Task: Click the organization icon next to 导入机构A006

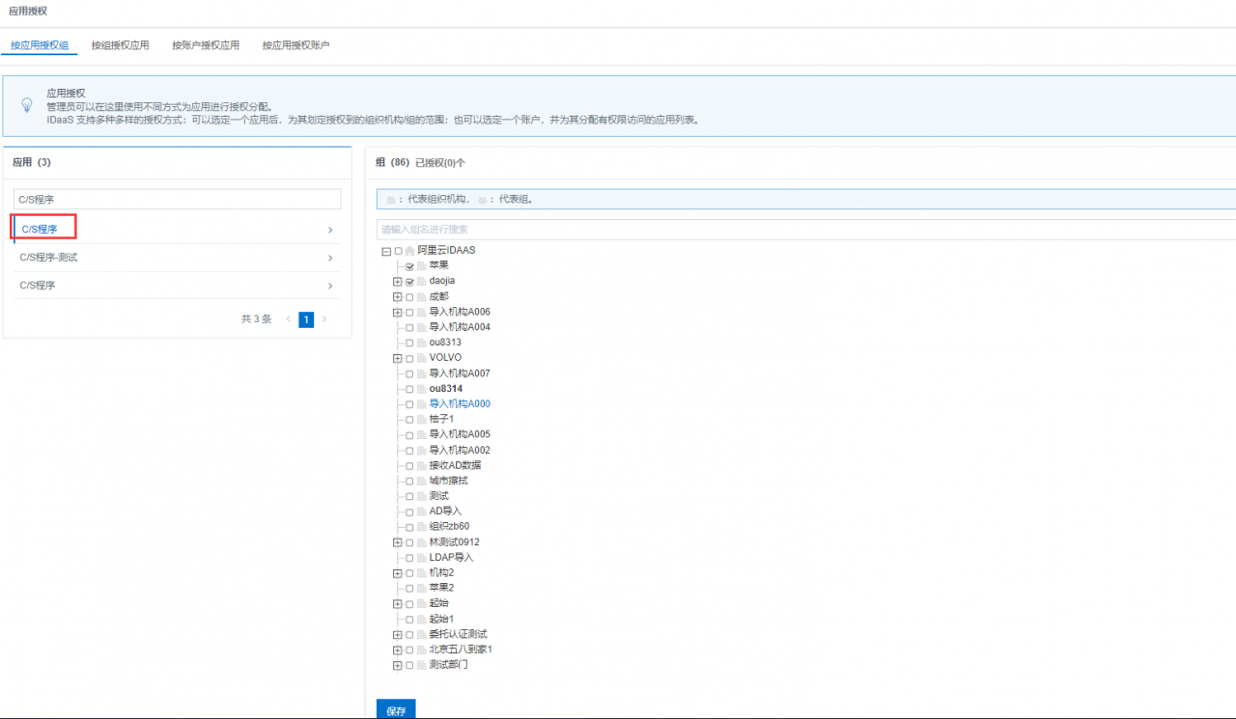Action: [x=421, y=313]
